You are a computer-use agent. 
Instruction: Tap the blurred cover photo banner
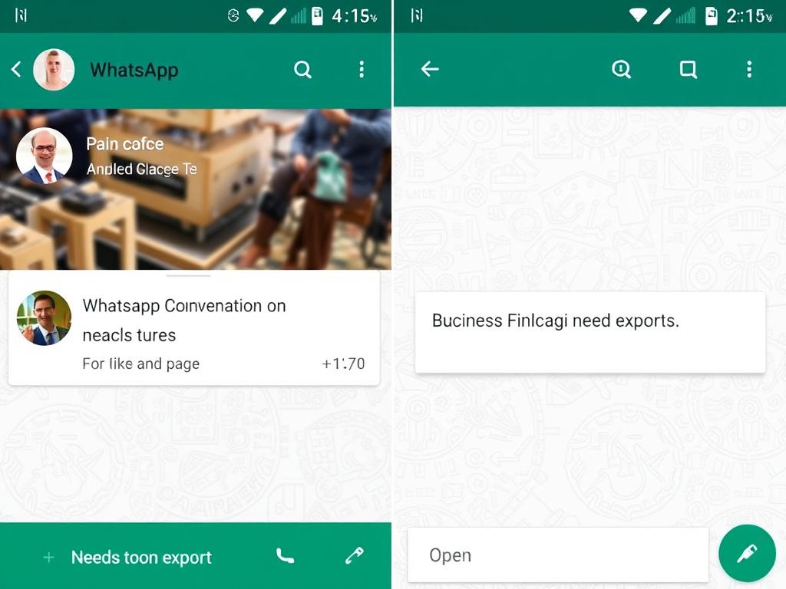click(x=196, y=189)
